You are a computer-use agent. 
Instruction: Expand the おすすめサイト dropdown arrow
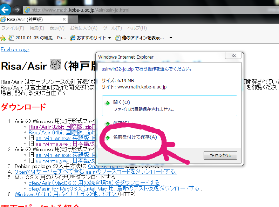click(x=110, y=38)
